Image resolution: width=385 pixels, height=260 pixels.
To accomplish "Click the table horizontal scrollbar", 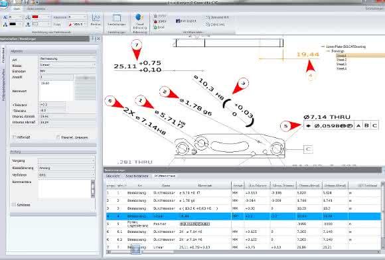I will click(x=243, y=252).
